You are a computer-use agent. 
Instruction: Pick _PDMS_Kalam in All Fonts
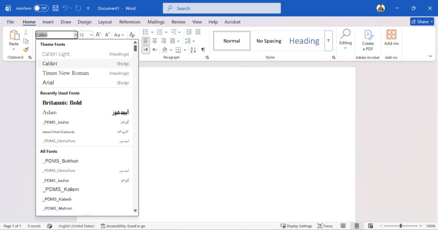pos(85,189)
